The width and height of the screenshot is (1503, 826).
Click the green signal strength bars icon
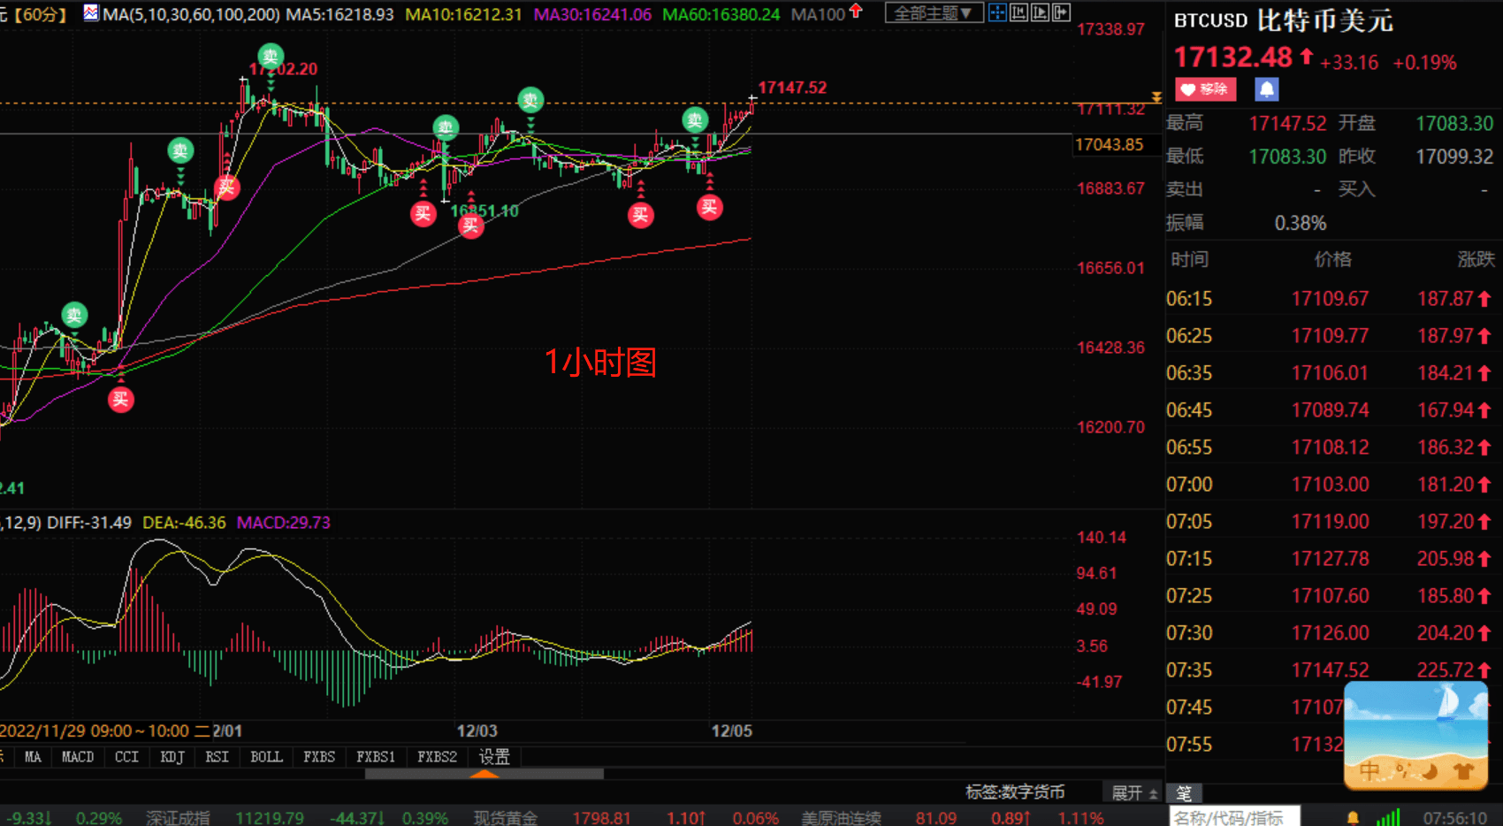(x=1388, y=818)
